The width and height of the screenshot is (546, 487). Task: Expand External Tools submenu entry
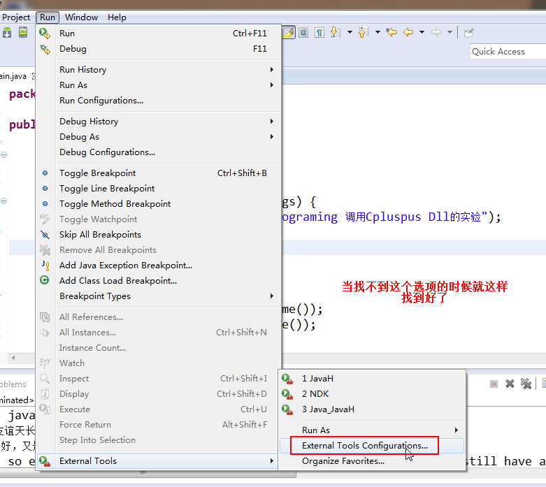(159, 461)
